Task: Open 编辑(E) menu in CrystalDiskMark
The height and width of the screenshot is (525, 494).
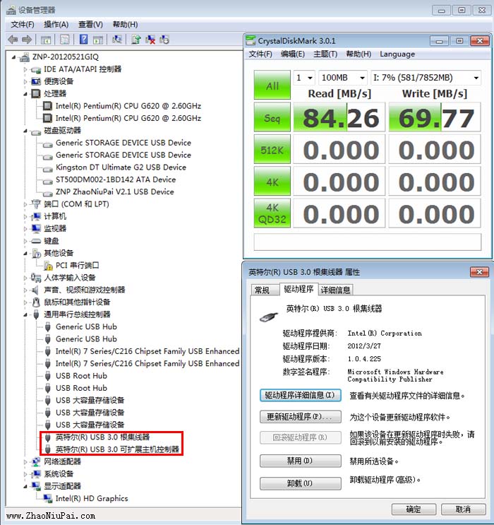Action: tap(293, 54)
